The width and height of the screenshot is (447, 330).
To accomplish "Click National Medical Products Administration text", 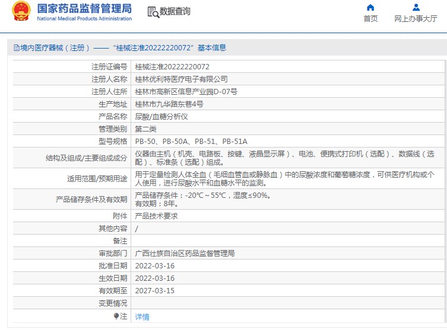I will pos(84,19).
